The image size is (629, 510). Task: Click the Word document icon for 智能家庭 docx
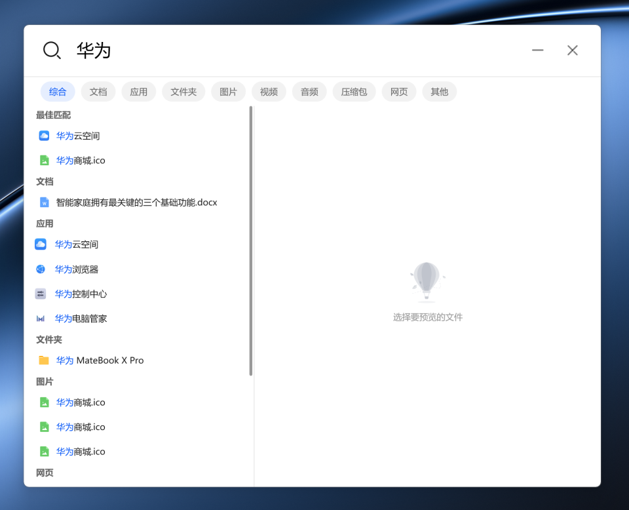pos(44,203)
